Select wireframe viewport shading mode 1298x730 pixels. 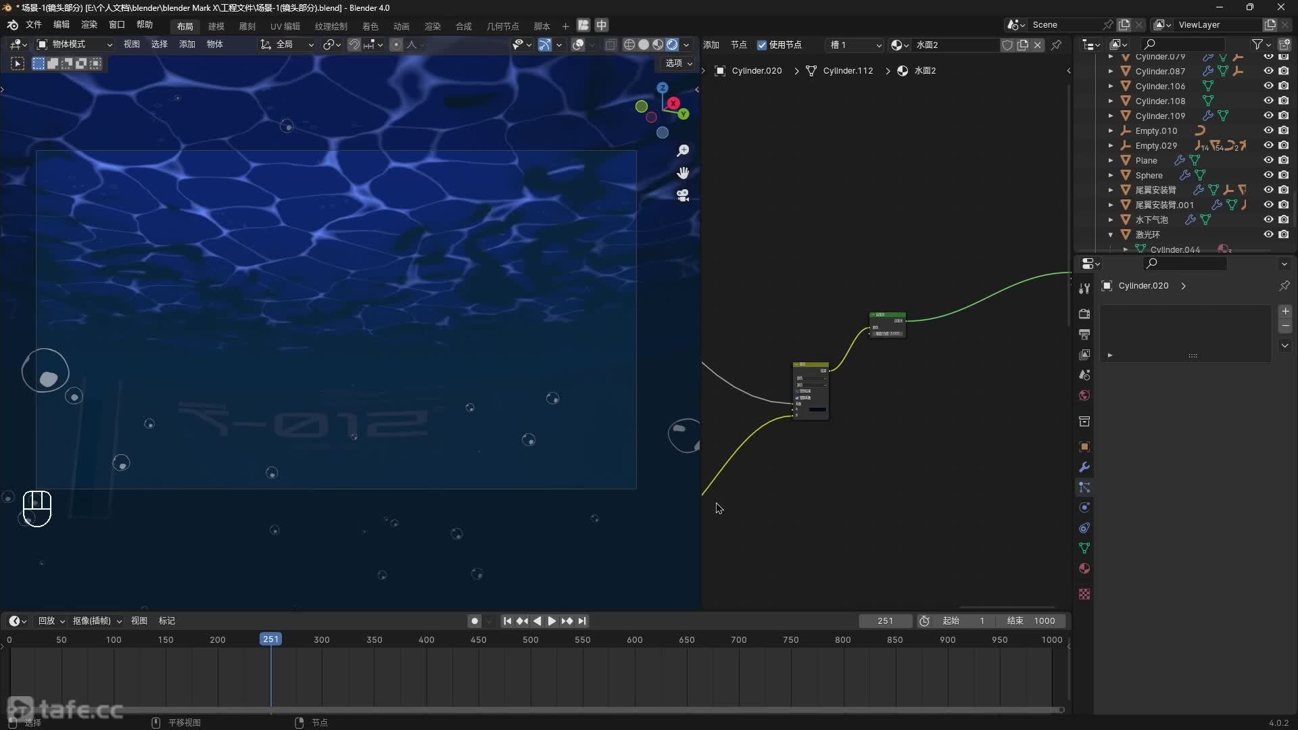[629, 45]
